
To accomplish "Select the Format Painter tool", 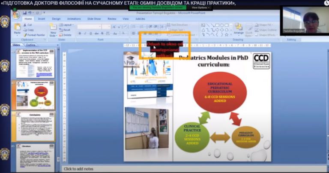I will click(34, 35).
